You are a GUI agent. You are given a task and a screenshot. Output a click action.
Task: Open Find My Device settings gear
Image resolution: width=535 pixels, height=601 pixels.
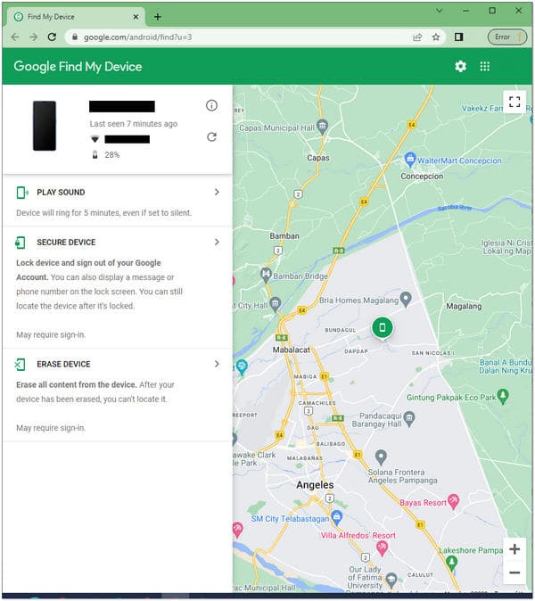pos(460,66)
